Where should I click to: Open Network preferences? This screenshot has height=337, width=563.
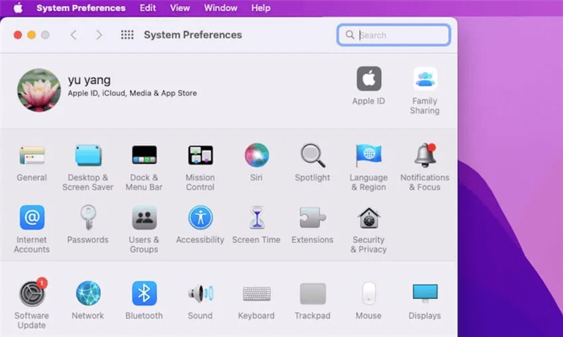point(88,293)
